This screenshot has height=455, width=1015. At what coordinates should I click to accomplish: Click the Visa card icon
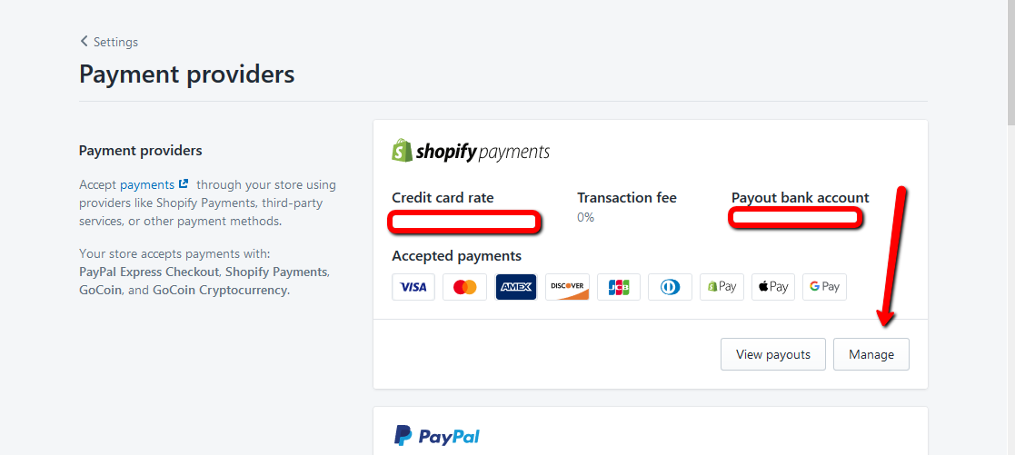[413, 287]
